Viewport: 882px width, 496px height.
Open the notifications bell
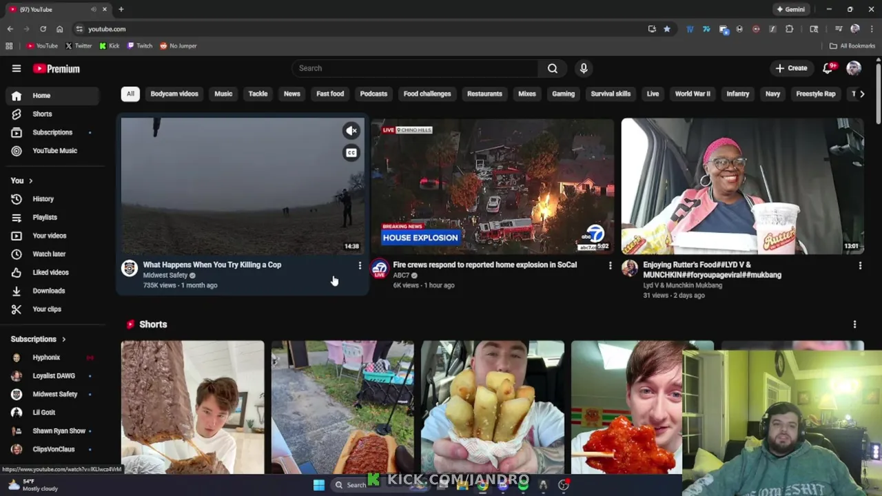(x=828, y=68)
